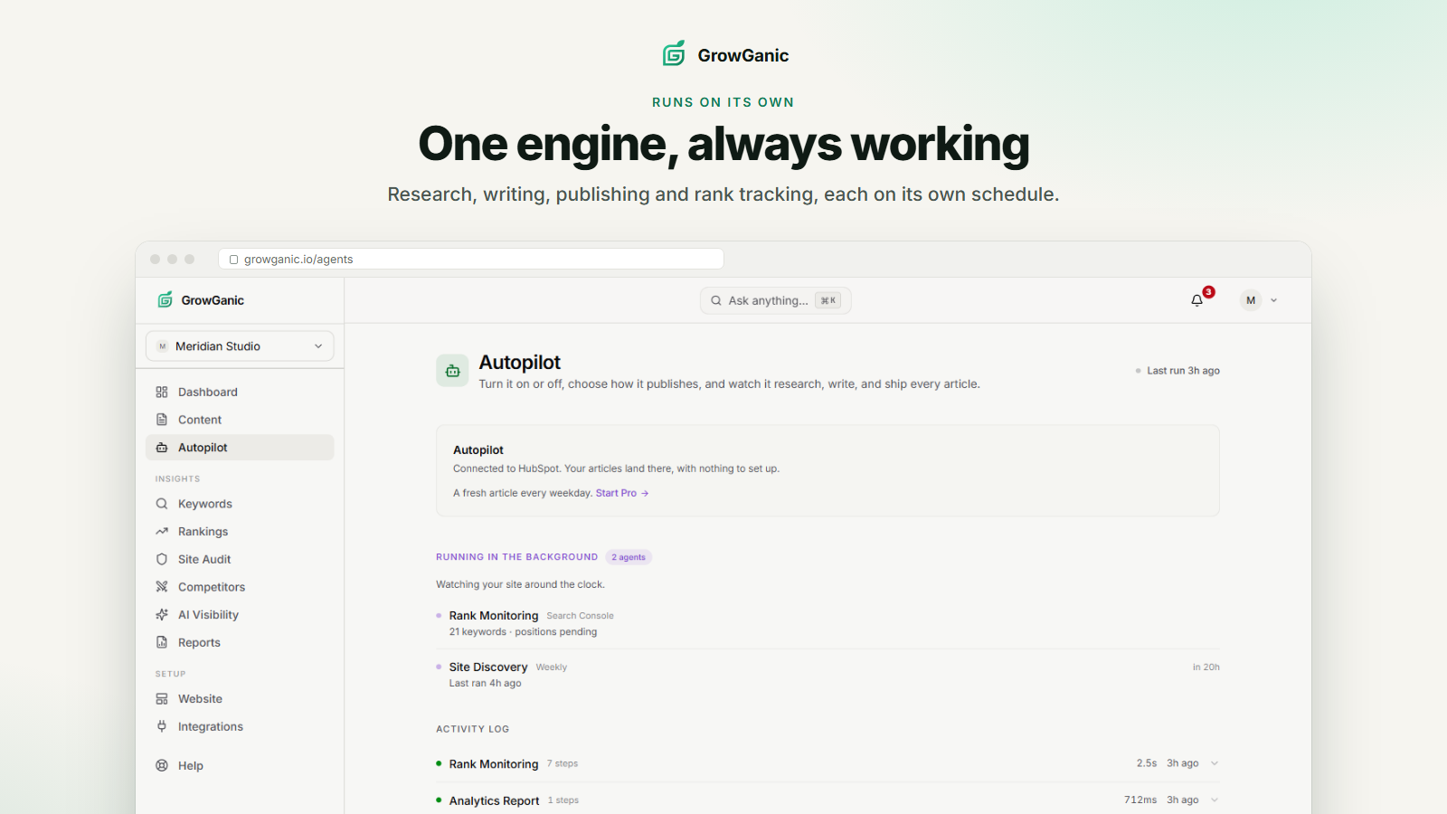Open the Meridian Studio workspace dropdown
1447x814 pixels.
click(240, 346)
